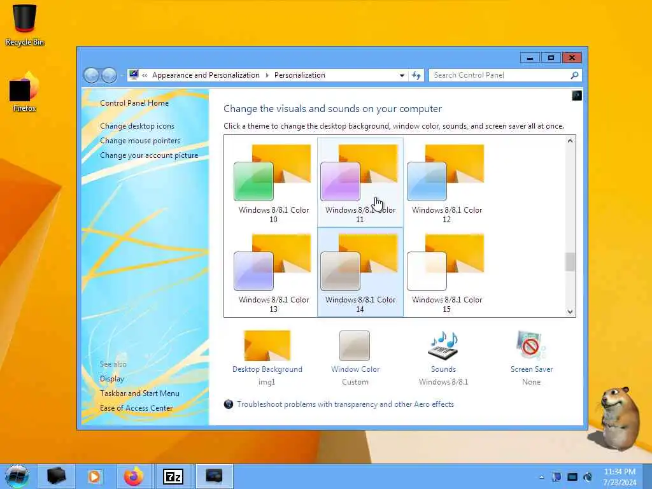Open Troubleshoot problems with transparency link
The image size is (652, 489).
345,404
